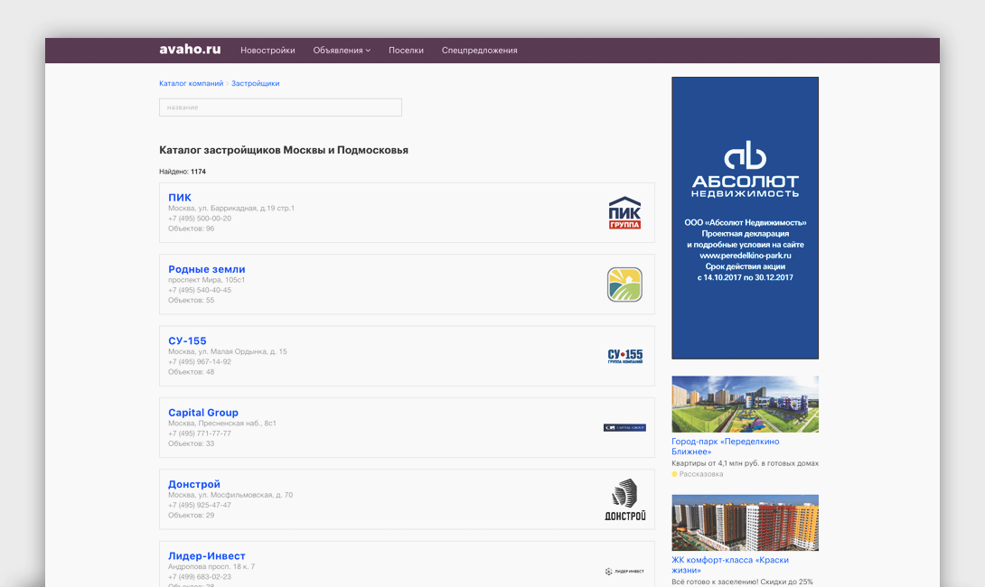Click the Застройщики breadcrumb link
Viewport: 985px width, 587px height.
click(x=255, y=83)
